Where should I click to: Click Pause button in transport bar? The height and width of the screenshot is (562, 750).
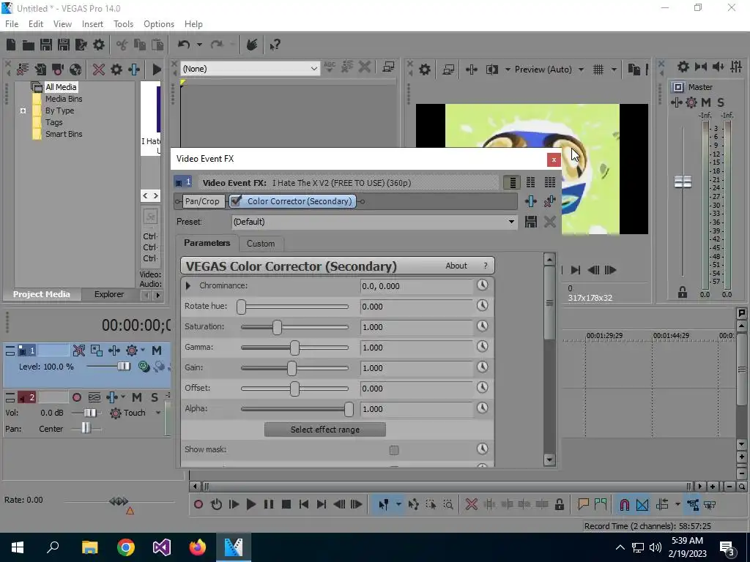pos(268,504)
